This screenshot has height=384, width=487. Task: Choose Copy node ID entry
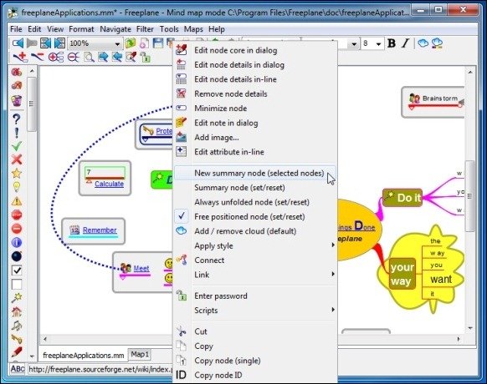[x=254, y=375]
